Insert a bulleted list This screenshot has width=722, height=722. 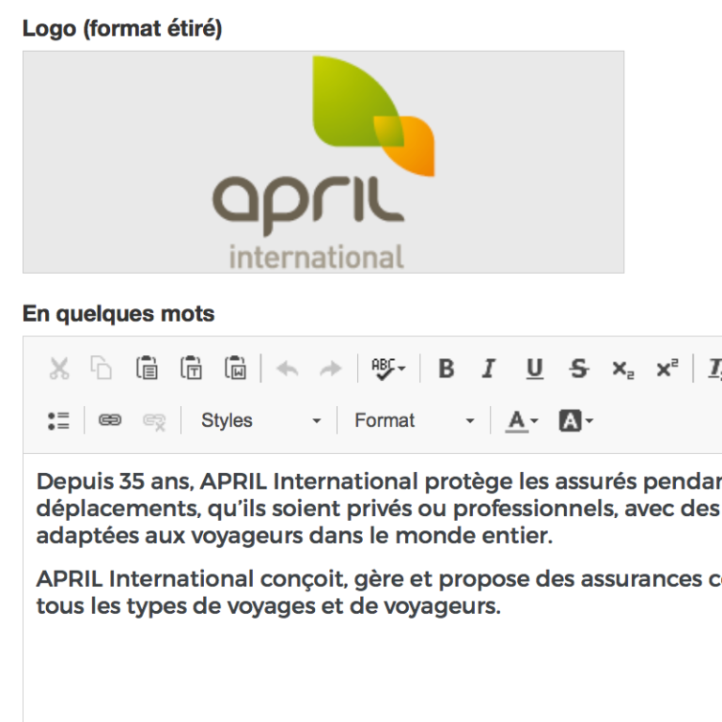[x=58, y=421]
